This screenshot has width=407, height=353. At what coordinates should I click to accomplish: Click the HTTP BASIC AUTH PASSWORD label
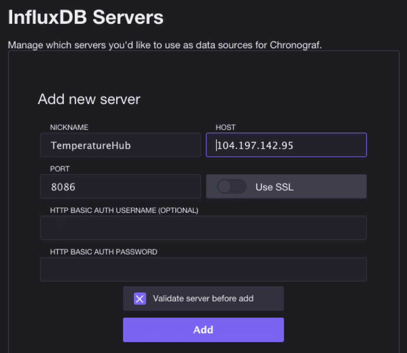point(103,252)
